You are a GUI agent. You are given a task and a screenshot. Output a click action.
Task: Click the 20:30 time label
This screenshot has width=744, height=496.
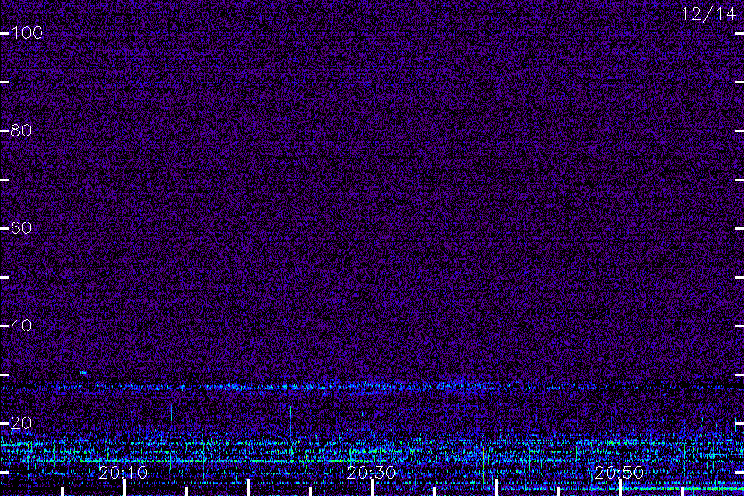tap(371, 473)
